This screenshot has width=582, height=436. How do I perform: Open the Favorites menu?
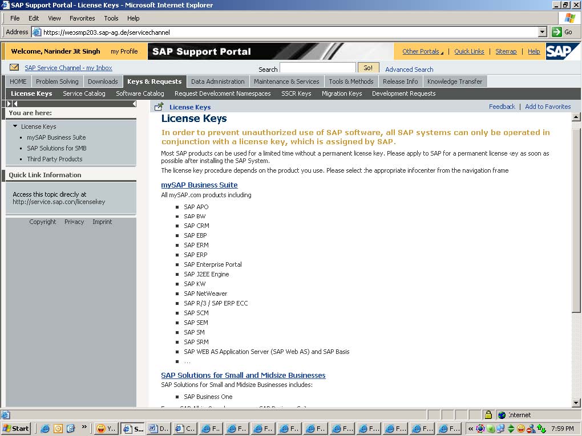(82, 18)
